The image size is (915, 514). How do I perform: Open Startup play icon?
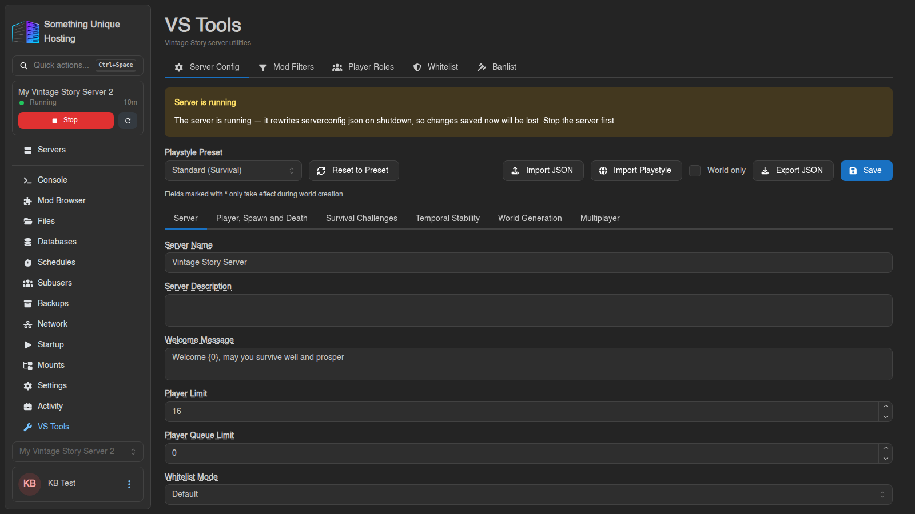click(x=27, y=345)
